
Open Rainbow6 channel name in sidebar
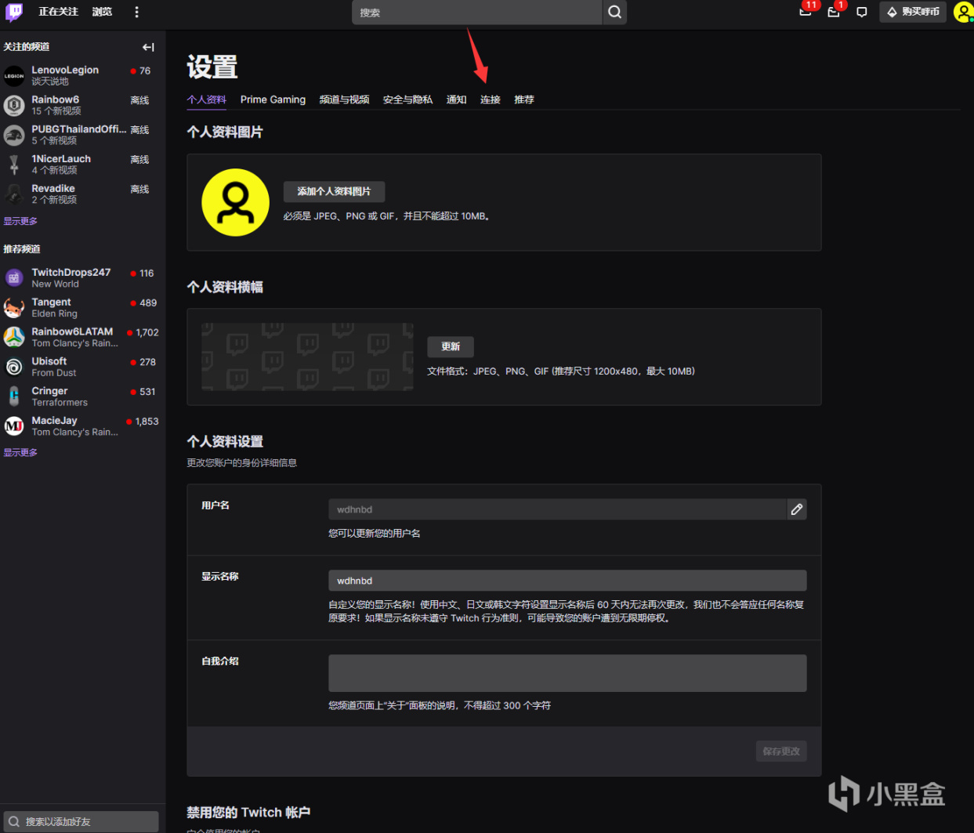click(x=56, y=100)
